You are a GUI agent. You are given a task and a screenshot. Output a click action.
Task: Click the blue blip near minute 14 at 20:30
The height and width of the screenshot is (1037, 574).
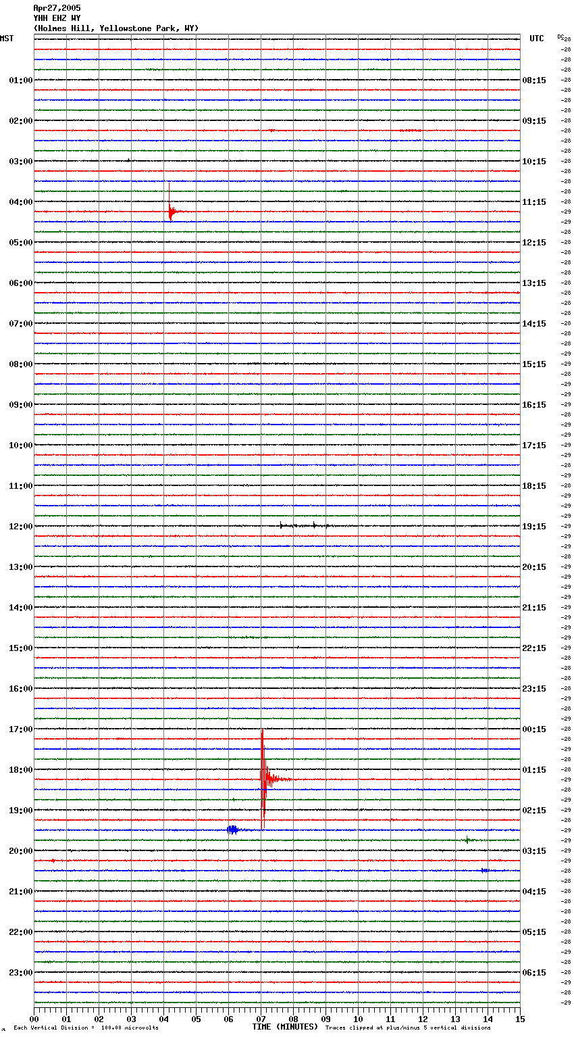485,871
